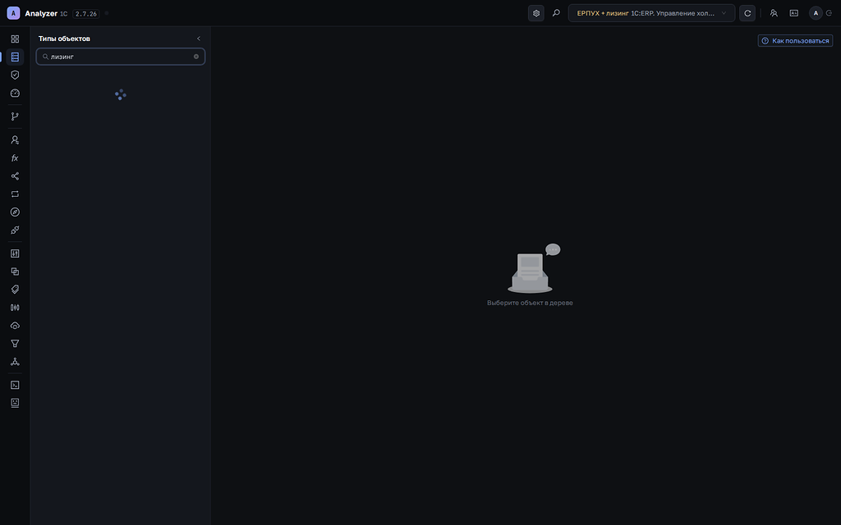841x525 pixels.
Task: Open the dashboard grid icon in sidebar
Action: pyautogui.click(x=15, y=39)
